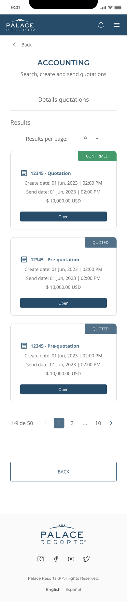Open the hamburger menu icon
The image size is (127, 602).
[117, 25]
